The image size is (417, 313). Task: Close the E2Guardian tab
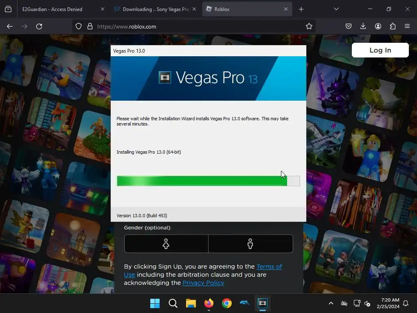click(103, 9)
